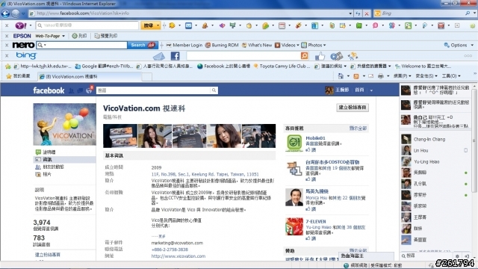This screenshot has height=269, width=478.
Task: Click the EPSON Print Preview button
Action: (x=106, y=36)
